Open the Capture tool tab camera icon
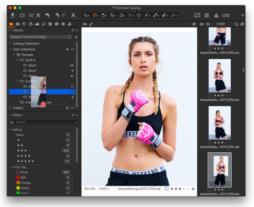Screen dimensions: 254x207 (18, 24)
